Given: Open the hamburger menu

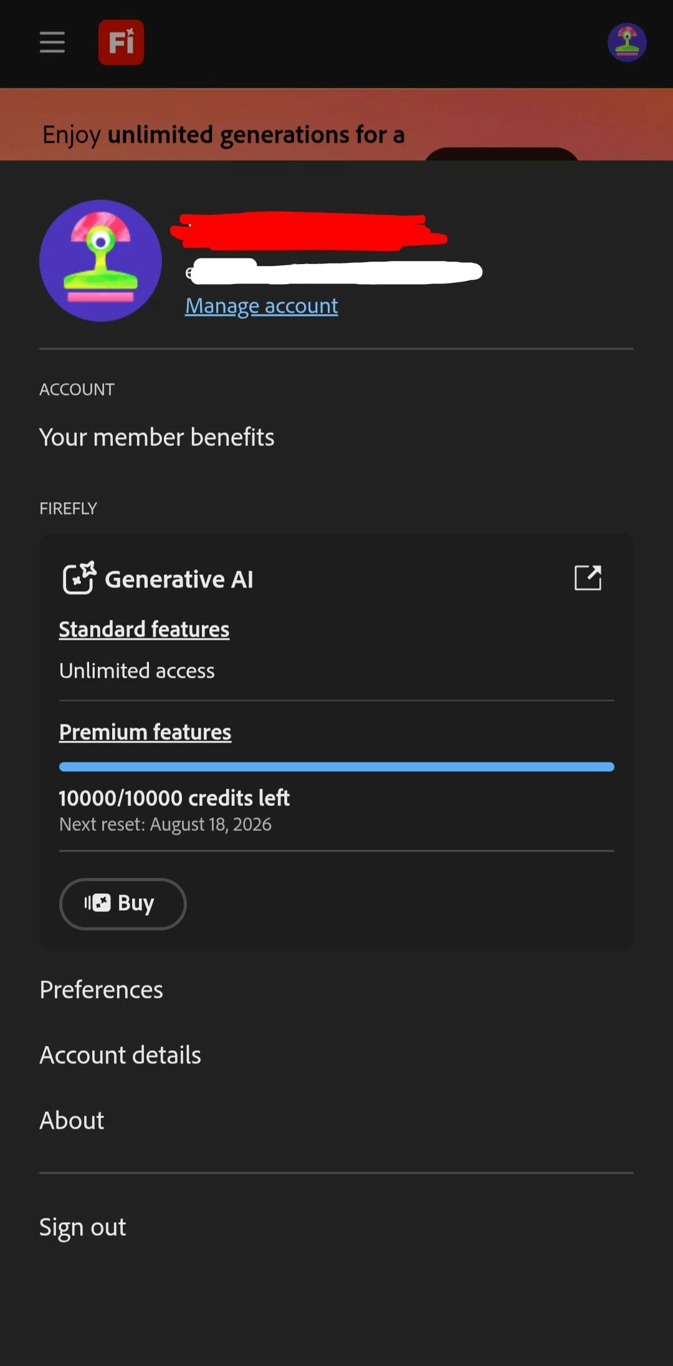Looking at the screenshot, I should pos(52,42).
